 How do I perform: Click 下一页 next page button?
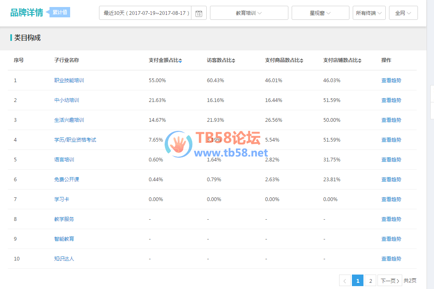(390, 281)
